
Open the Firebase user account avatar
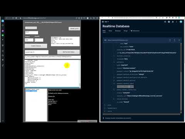(x=181, y=22)
